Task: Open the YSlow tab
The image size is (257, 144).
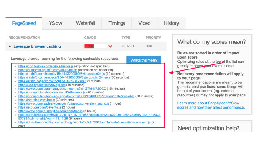Action: click(x=55, y=23)
